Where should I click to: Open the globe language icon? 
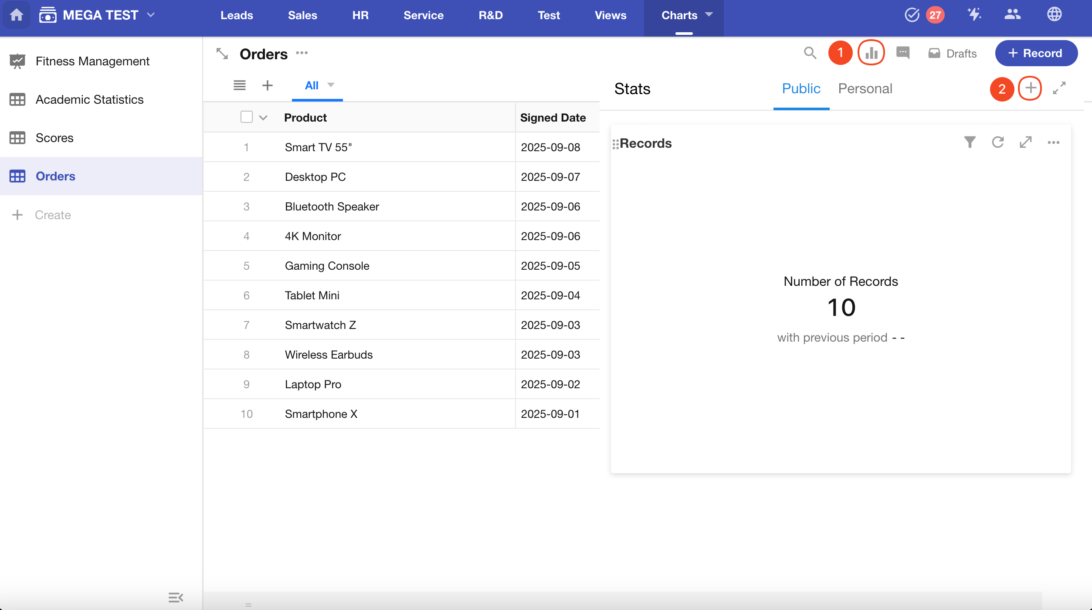[x=1054, y=15]
